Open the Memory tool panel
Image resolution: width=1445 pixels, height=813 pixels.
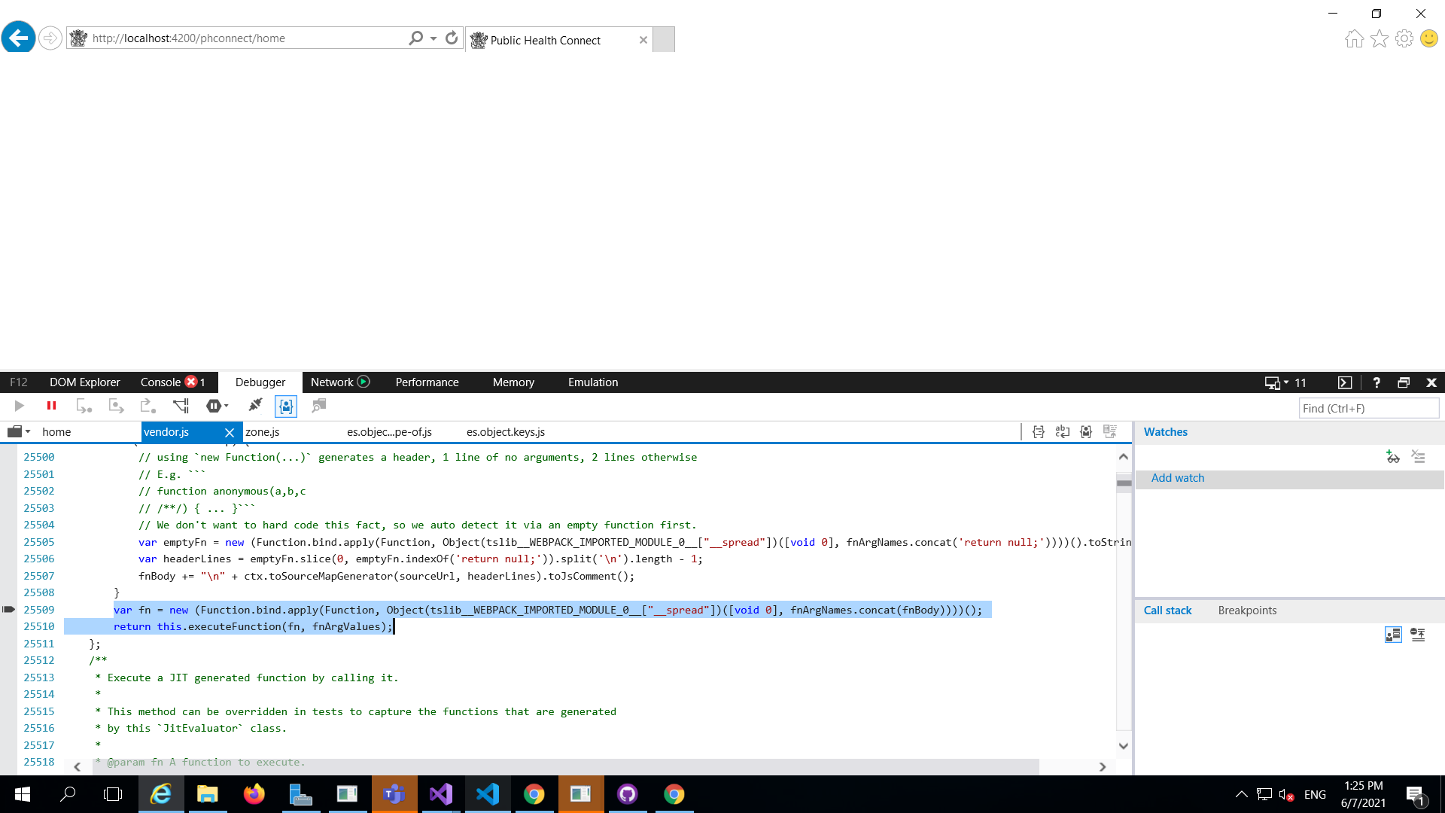click(513, 382)
